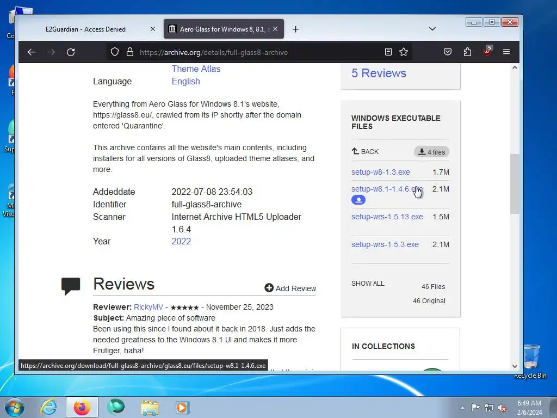Click the page scrollbar up arrow
Image resolution: width=557 pixels, height=418 pixels.
point(515,67)
